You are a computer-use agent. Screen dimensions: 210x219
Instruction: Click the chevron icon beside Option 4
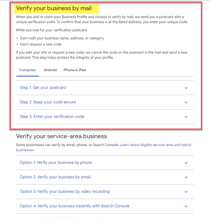point(186,206)
